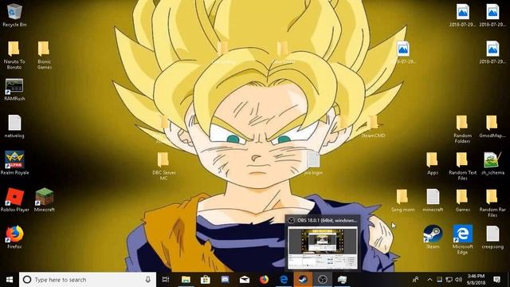Viewport: 510px width, 287px height.
Task: Open the People icon in the taskbar
Action: click(415, 280)
